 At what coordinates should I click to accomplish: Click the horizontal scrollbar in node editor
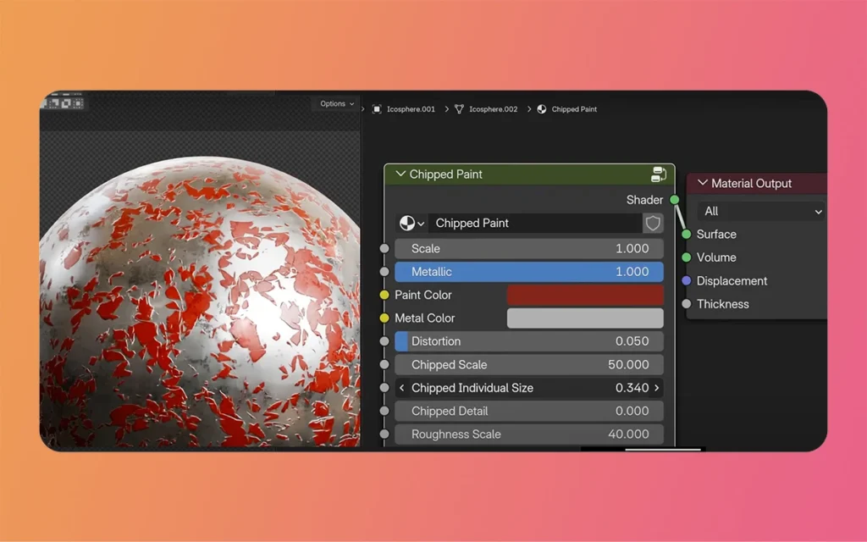click(x=662, y=449)
